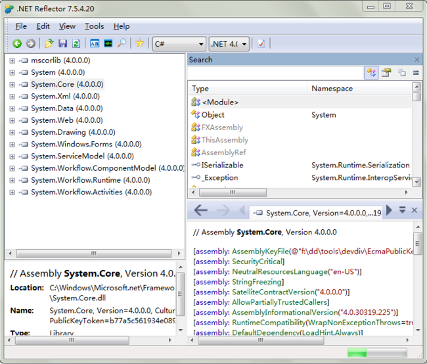
Task: Expand the System (4.0.0.0) node
Action: click(12, 72)
